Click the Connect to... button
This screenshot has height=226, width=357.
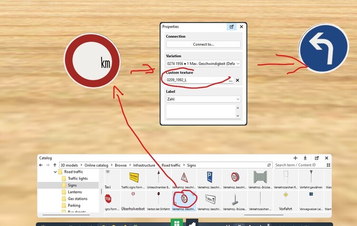click(x=203, y=44)
